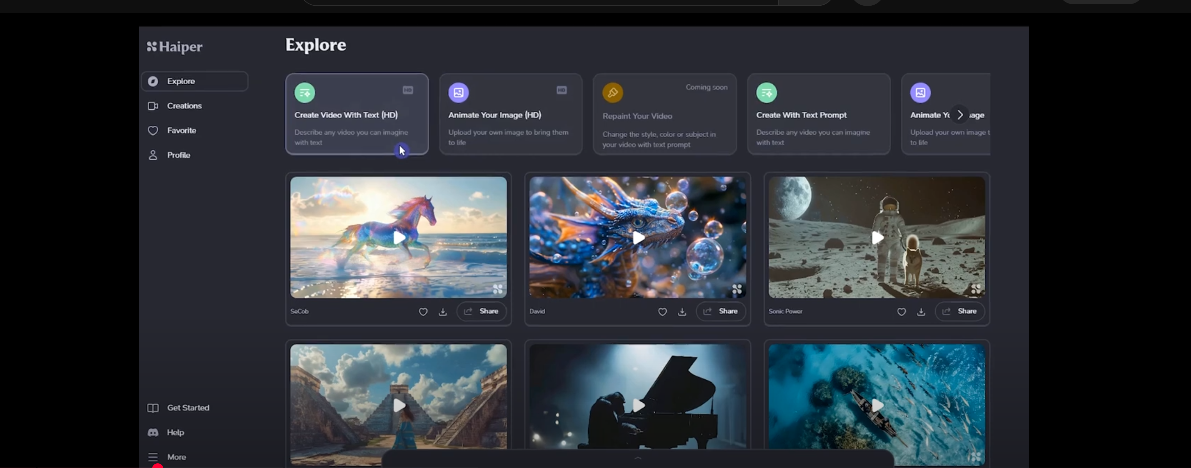Screen dimensions: 1191x468
Task: Select the Create Video With Text (HD) card
Action: [356, 114]
